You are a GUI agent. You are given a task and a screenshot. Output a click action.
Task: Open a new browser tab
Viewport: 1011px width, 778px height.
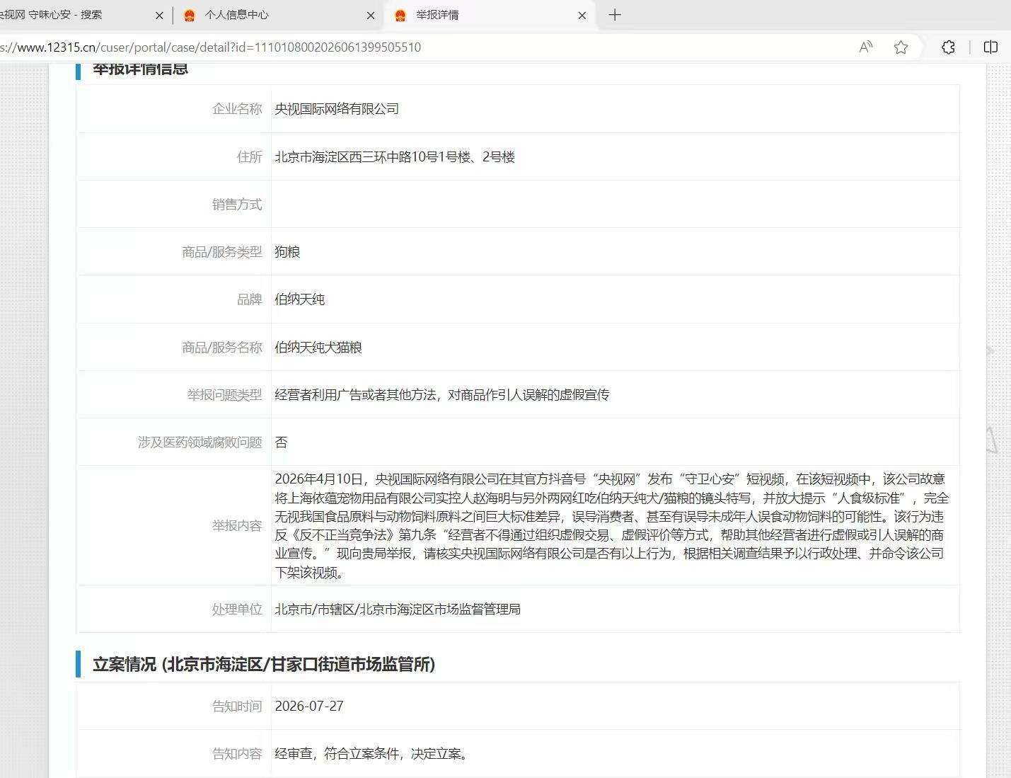click(x=615, y=15)
